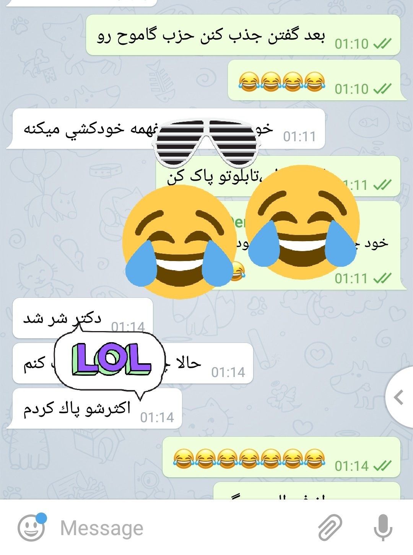Tap the received message ending in میکنه

(x=166, y=129)
